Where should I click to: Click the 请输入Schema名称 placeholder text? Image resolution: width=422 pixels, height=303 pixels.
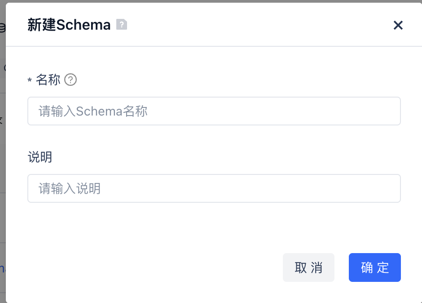pos(93,111)
